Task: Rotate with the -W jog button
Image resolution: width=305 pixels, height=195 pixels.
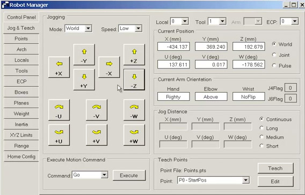Action: pos(134,110)
